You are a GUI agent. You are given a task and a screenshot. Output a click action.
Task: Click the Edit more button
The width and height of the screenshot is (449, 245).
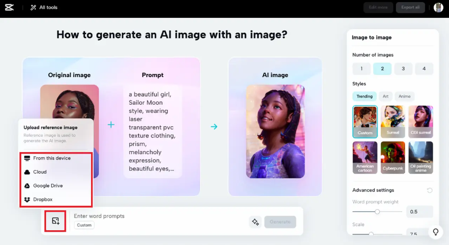(x=378, y=7)
